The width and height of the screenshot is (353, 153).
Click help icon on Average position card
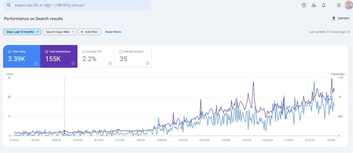point(147,63)
